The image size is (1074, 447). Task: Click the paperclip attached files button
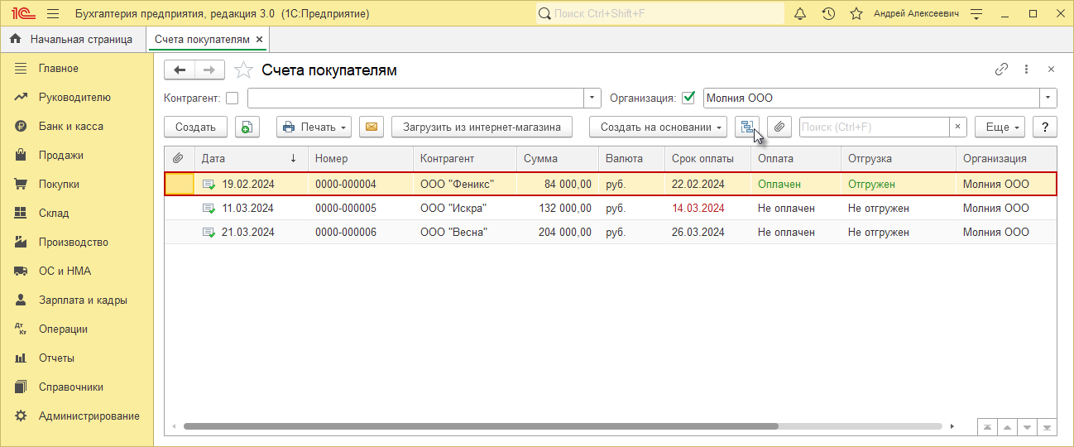(779, 127)
